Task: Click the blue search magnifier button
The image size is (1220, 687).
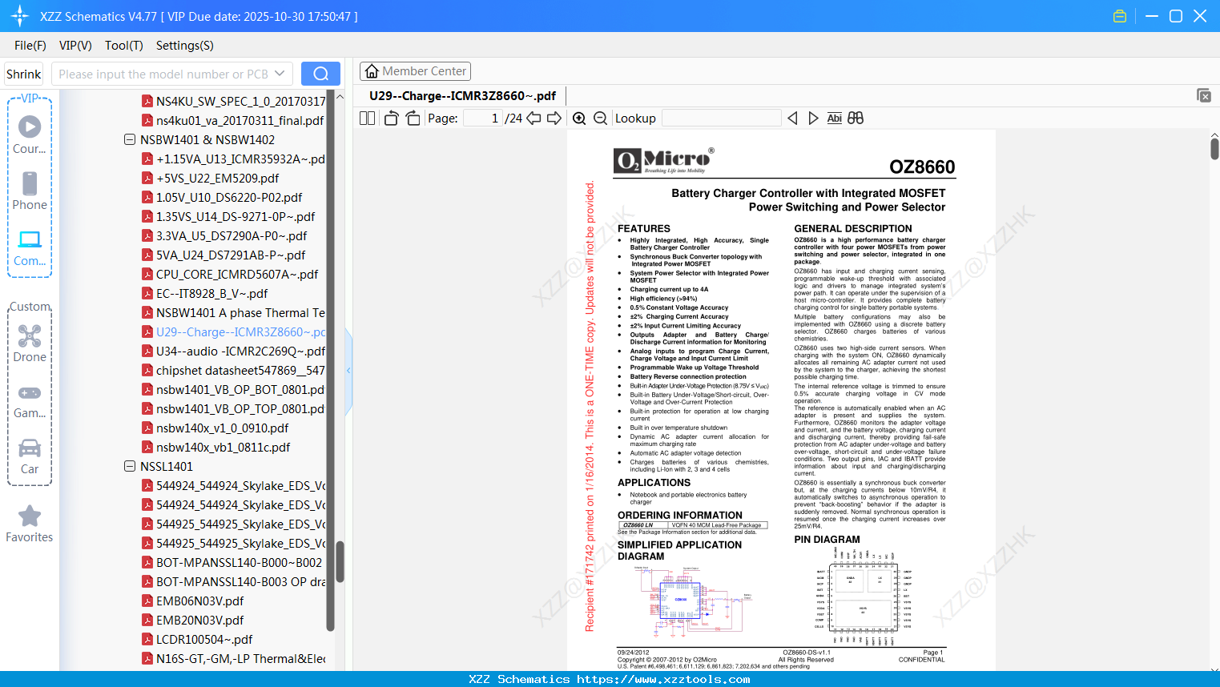Action: point(320,74)
